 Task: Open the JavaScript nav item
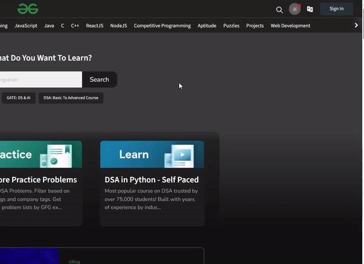click(25, 25)
